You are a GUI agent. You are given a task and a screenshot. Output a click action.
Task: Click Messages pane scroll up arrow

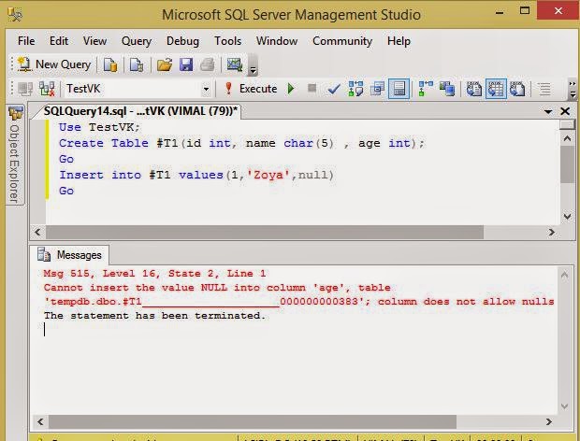pyautogui.click(x=564, y=276)
